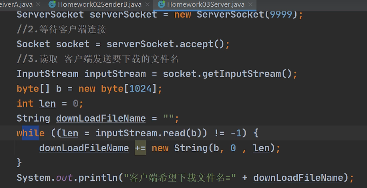Click the empty string literal ""
This screenshot has height=188, width=367.
point(168,118)
